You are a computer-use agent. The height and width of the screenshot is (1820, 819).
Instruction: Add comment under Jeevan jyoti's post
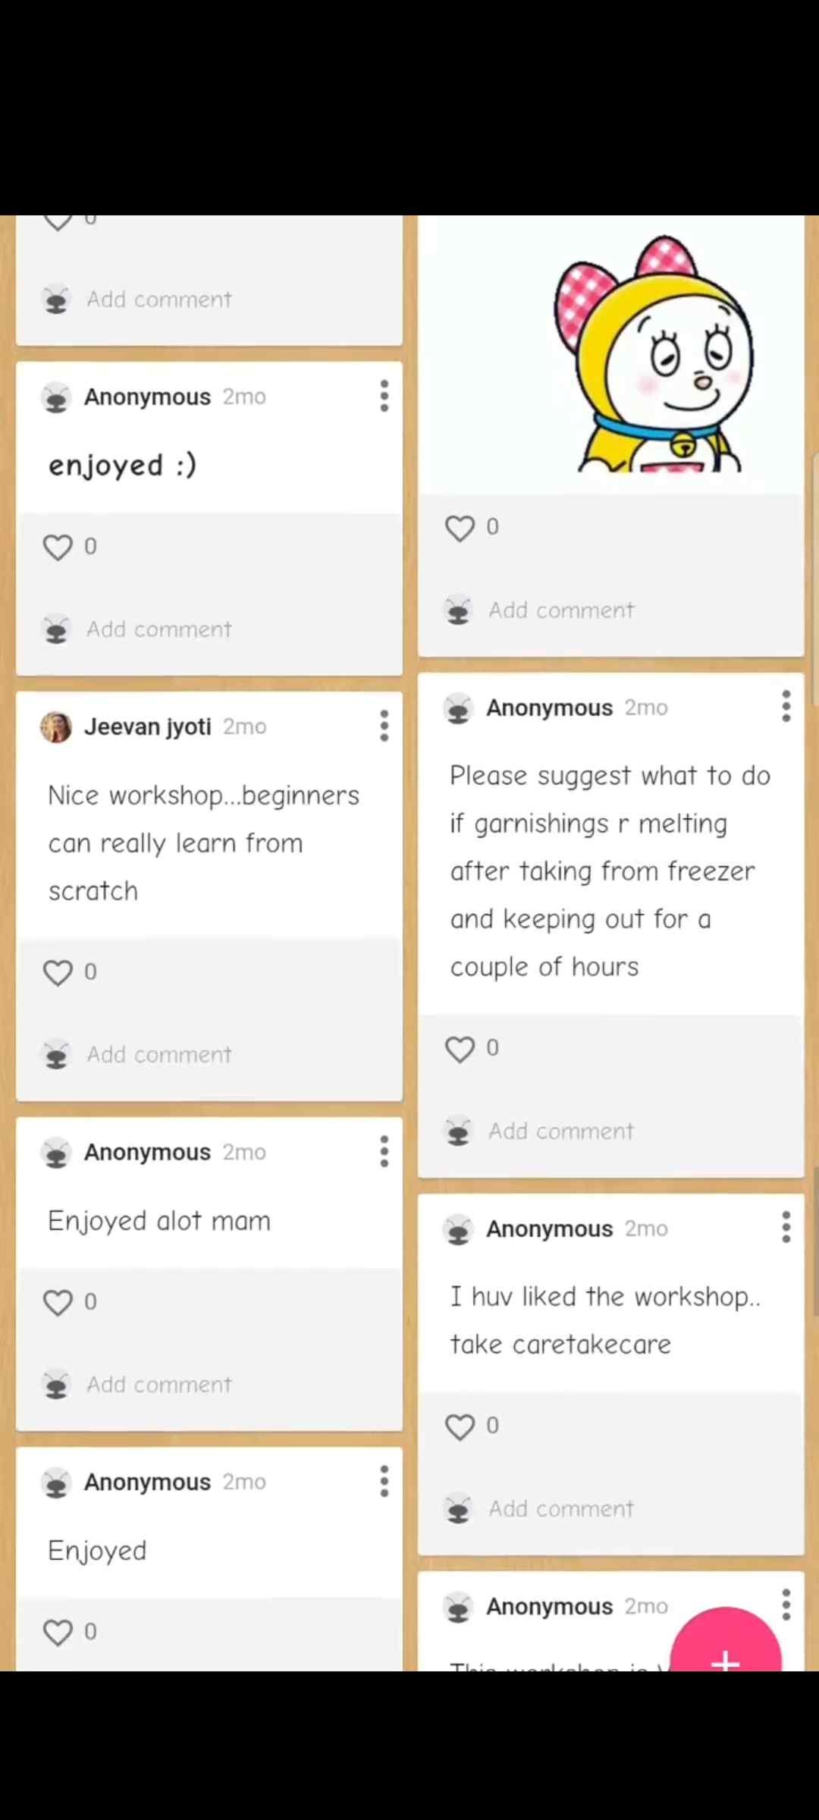point(158,1055)
